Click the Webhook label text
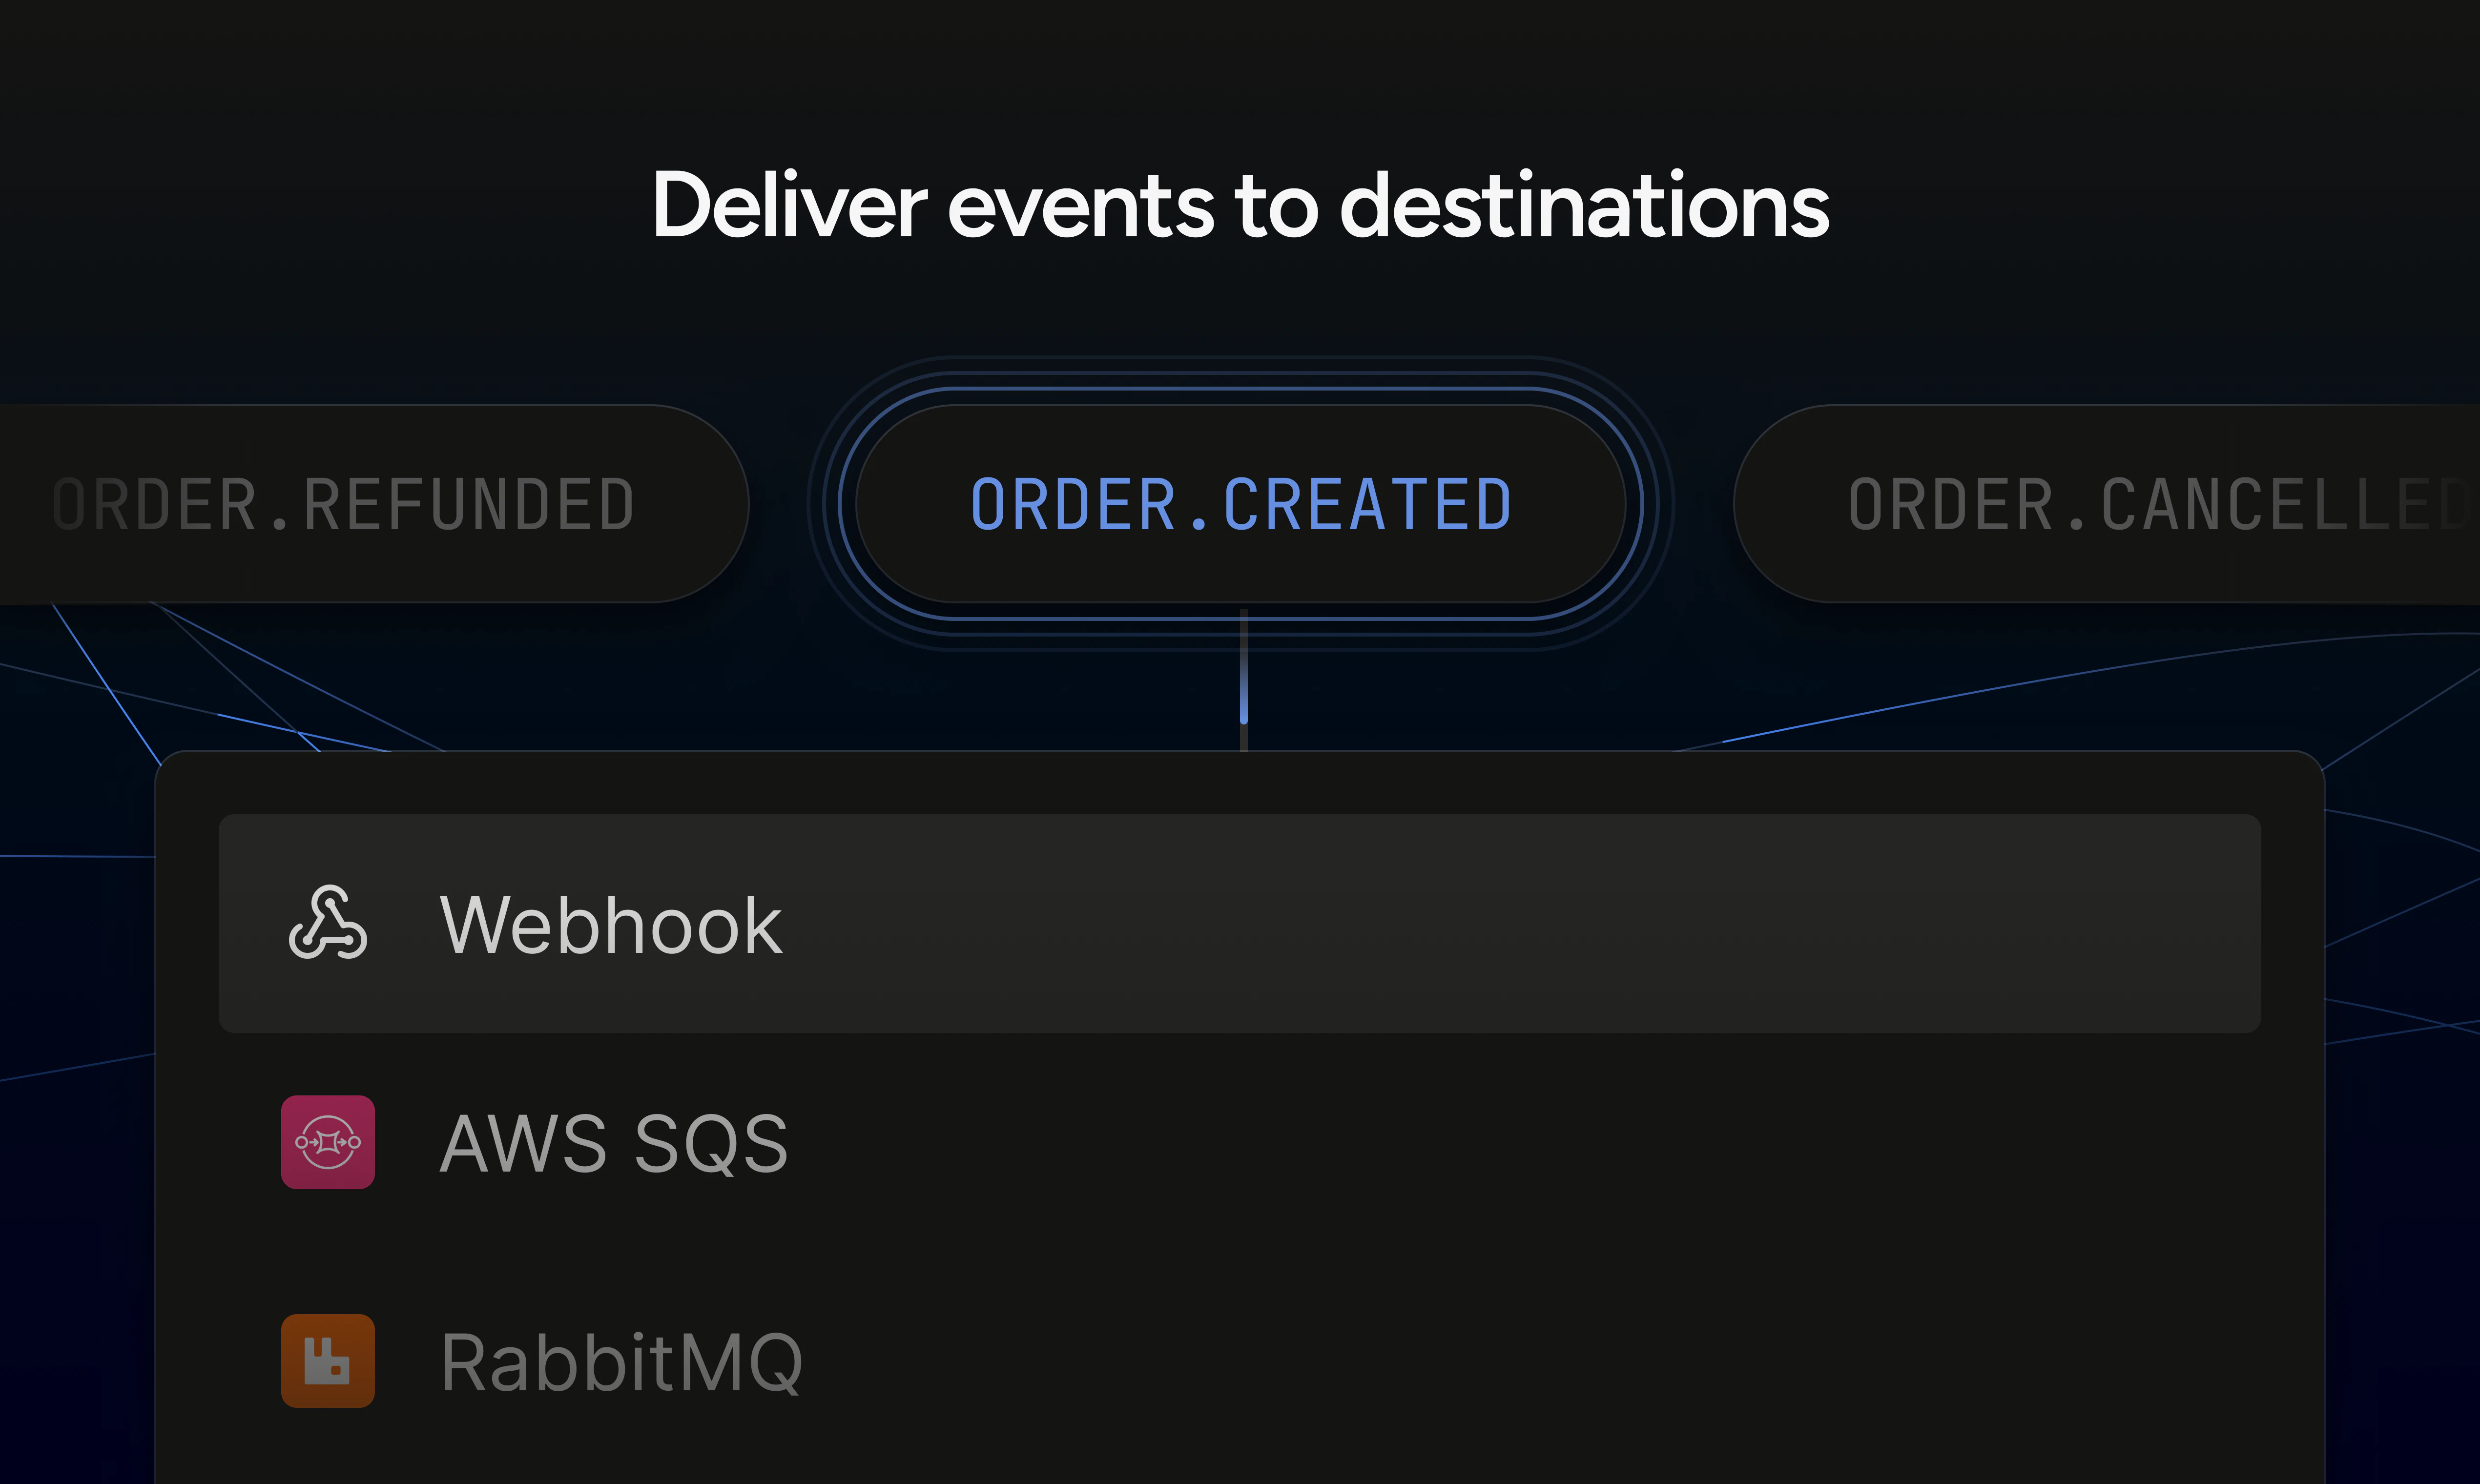This screenshot has height=1484, width=2480. coord(611,925)
